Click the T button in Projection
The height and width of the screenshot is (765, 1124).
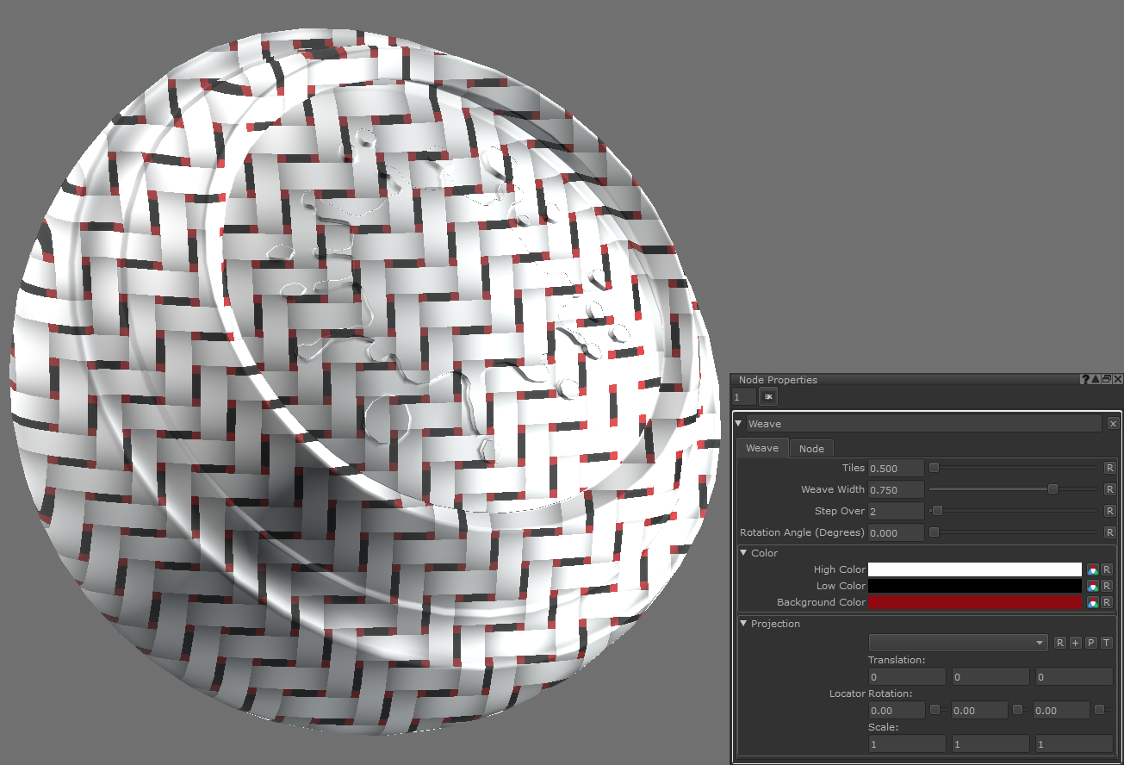tap(1107, 643)
